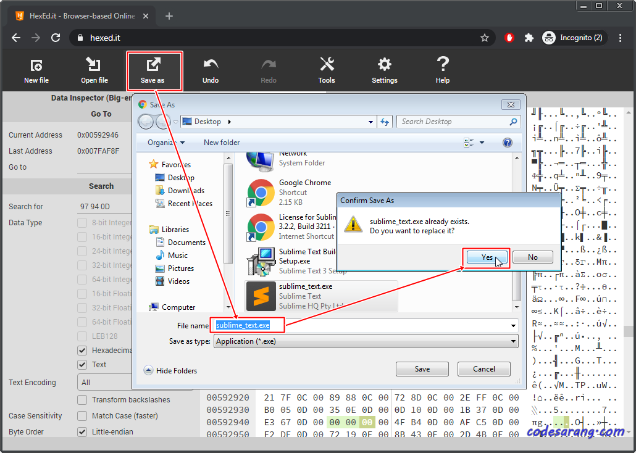Image resolution: width=636 pixels, height=453 pixels.
Task: Go back in Chrome browser
Action: [x=16, y=38]
